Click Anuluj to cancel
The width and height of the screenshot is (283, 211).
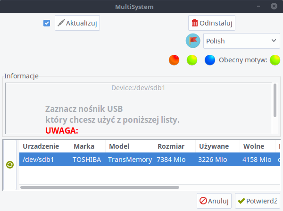(214, 201)
